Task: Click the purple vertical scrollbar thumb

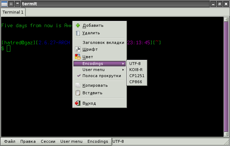Action: coord(226,77)
